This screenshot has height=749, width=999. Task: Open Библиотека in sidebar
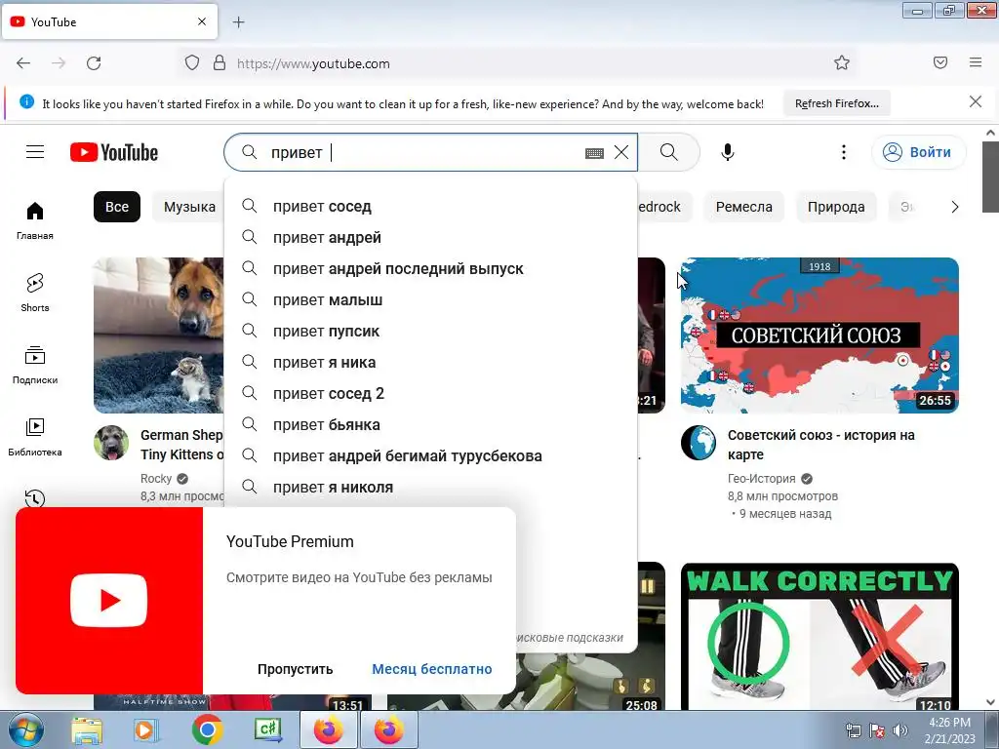[35, 436]
